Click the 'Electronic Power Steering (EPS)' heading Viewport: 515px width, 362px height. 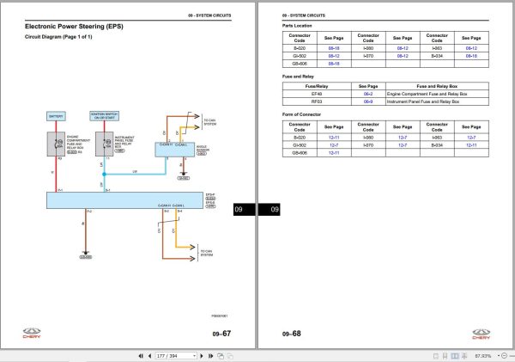coord(74,27)
